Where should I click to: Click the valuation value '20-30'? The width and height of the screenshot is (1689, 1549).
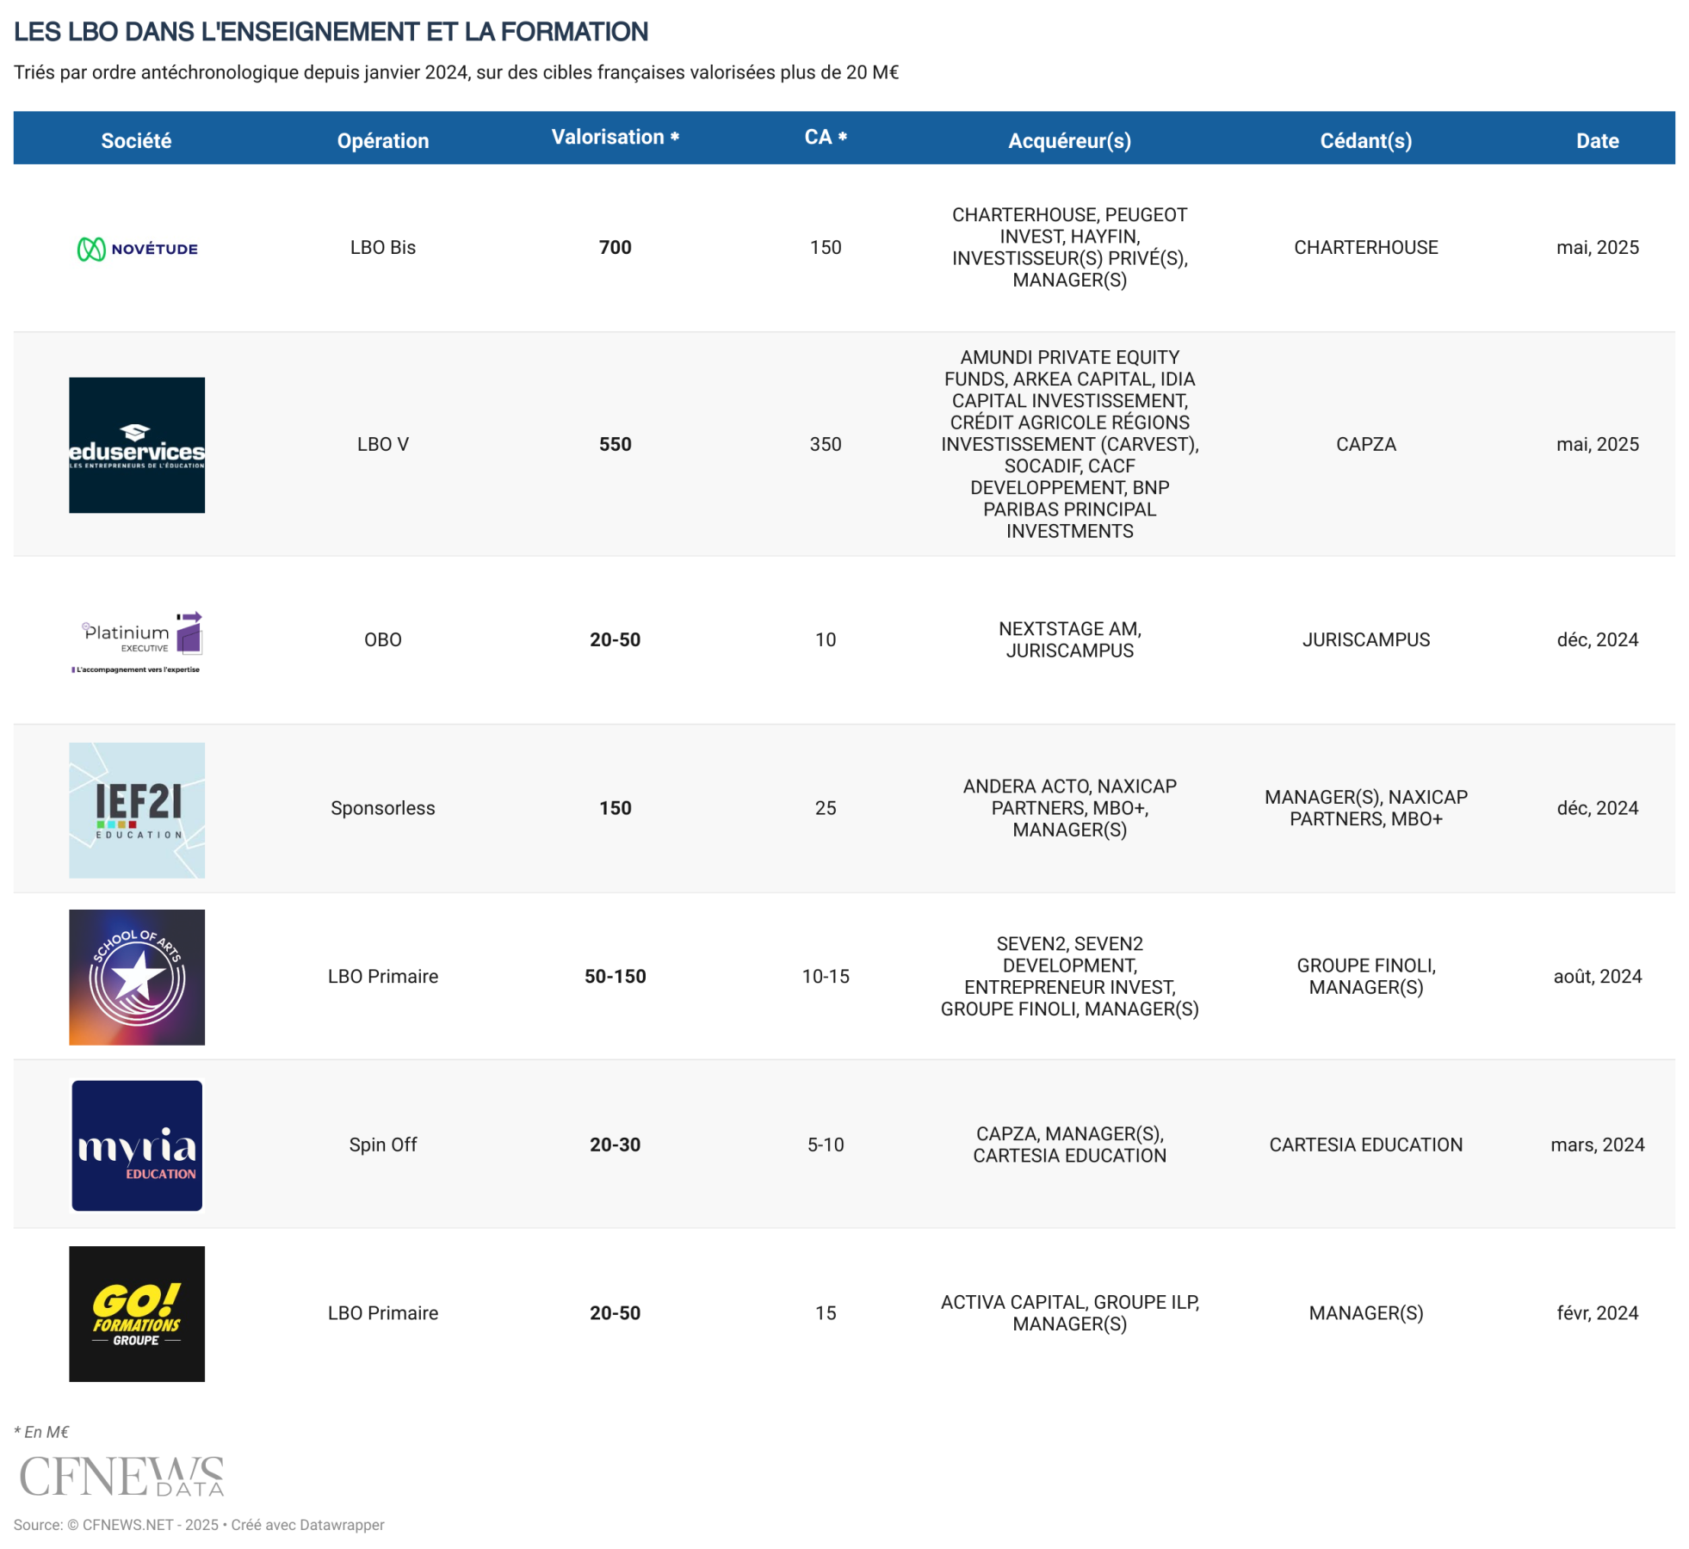pos(615,1145)
